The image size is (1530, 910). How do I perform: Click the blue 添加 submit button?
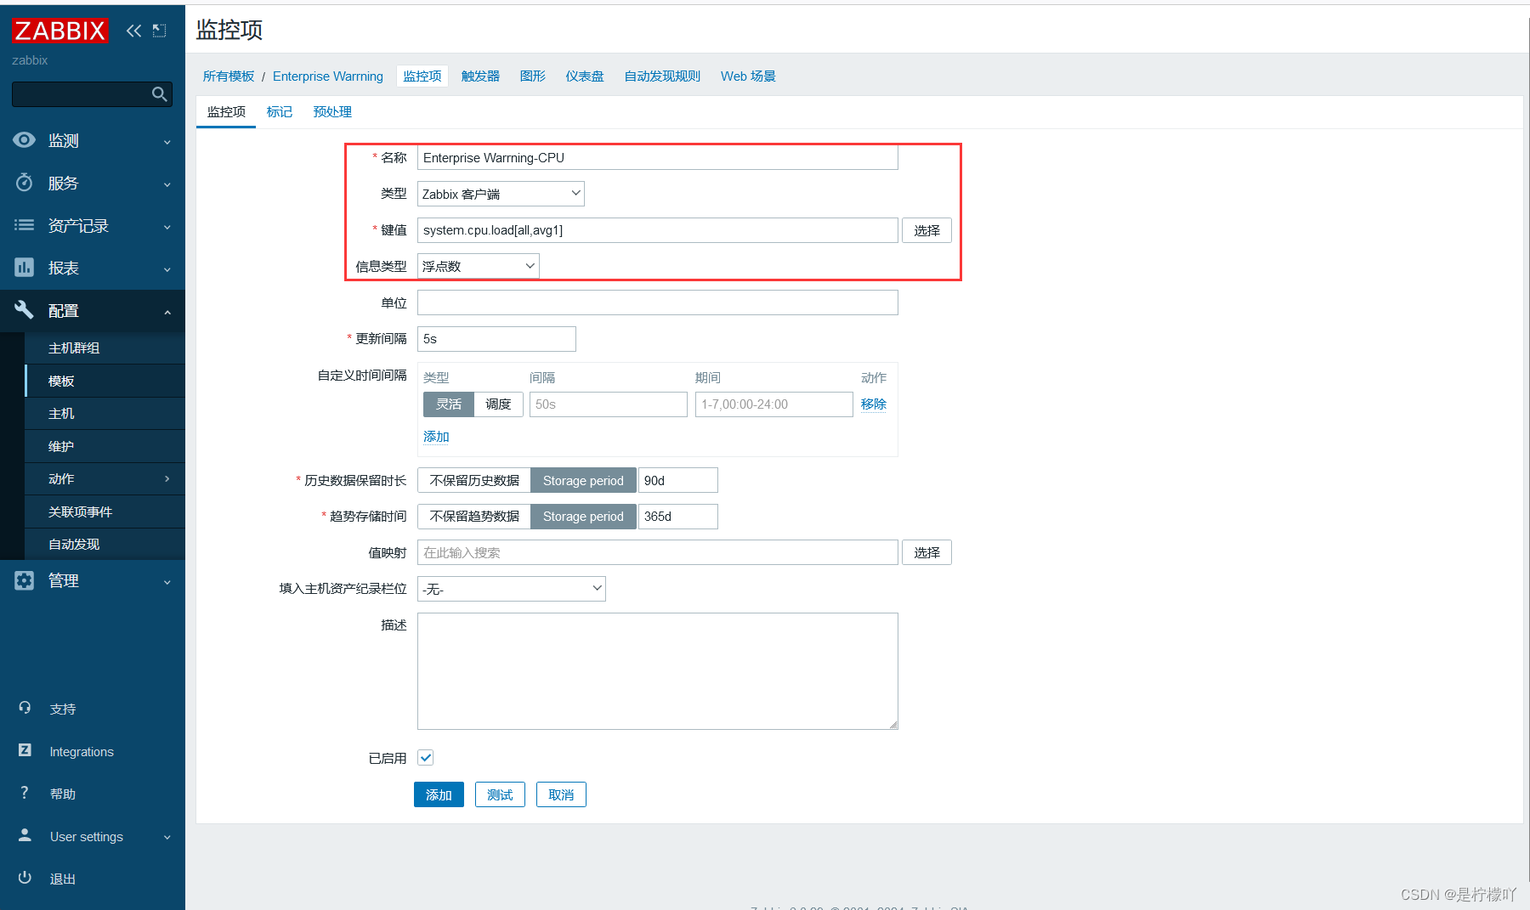[x=439, y=794]
